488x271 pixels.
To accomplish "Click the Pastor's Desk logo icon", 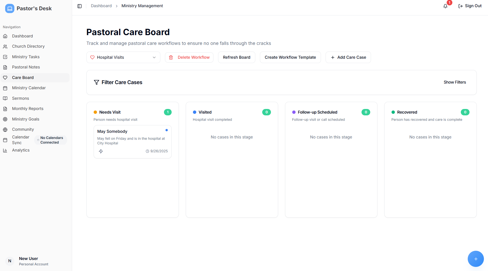I will pyautogui.click(x=10, y=8).
